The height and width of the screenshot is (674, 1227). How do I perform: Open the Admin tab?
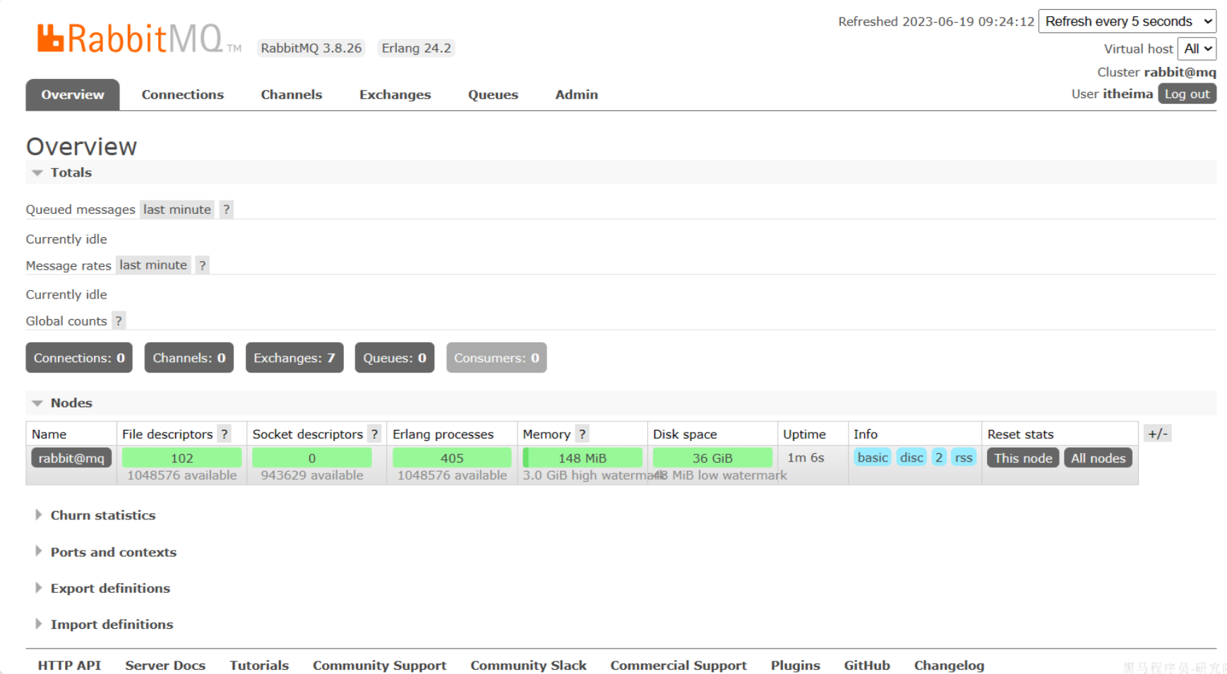tap(576, 94)
